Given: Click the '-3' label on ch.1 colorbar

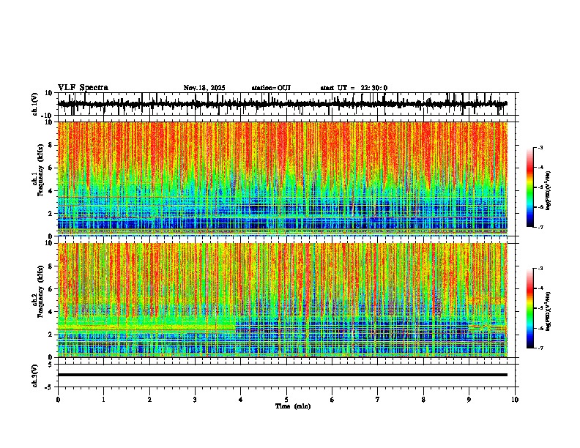Looking at the screenshot, I should click(x=540, y=147).
